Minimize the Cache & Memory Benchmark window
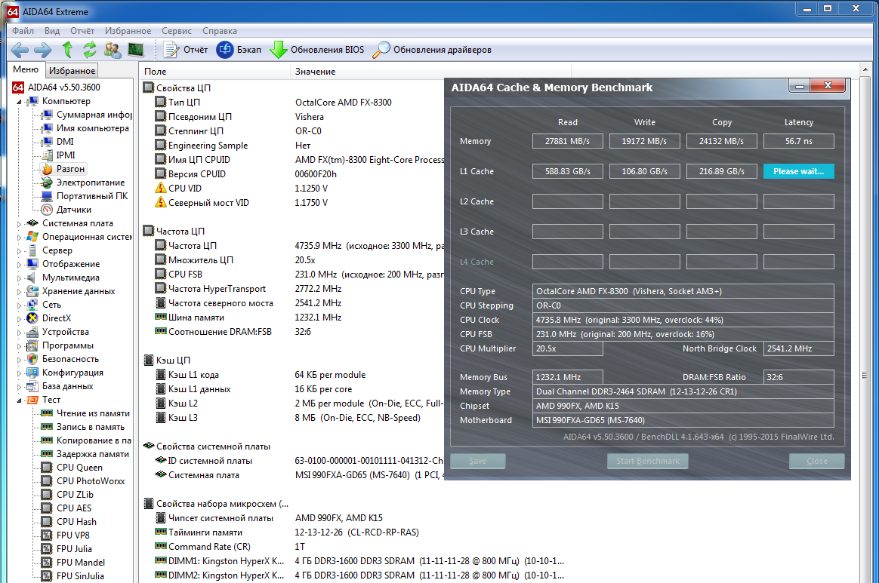 800,86
